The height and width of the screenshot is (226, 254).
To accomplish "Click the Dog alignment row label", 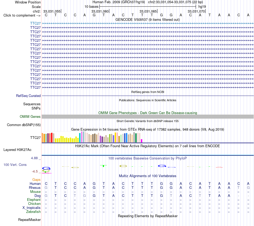I will tap(37, 196).
